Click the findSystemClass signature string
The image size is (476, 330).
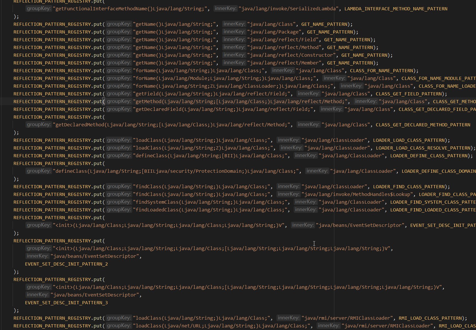(x=210, y=202)
